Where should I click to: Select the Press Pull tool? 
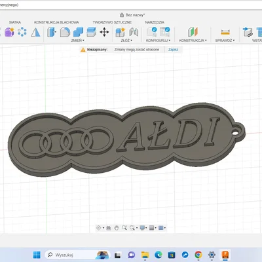pos(52,32)
